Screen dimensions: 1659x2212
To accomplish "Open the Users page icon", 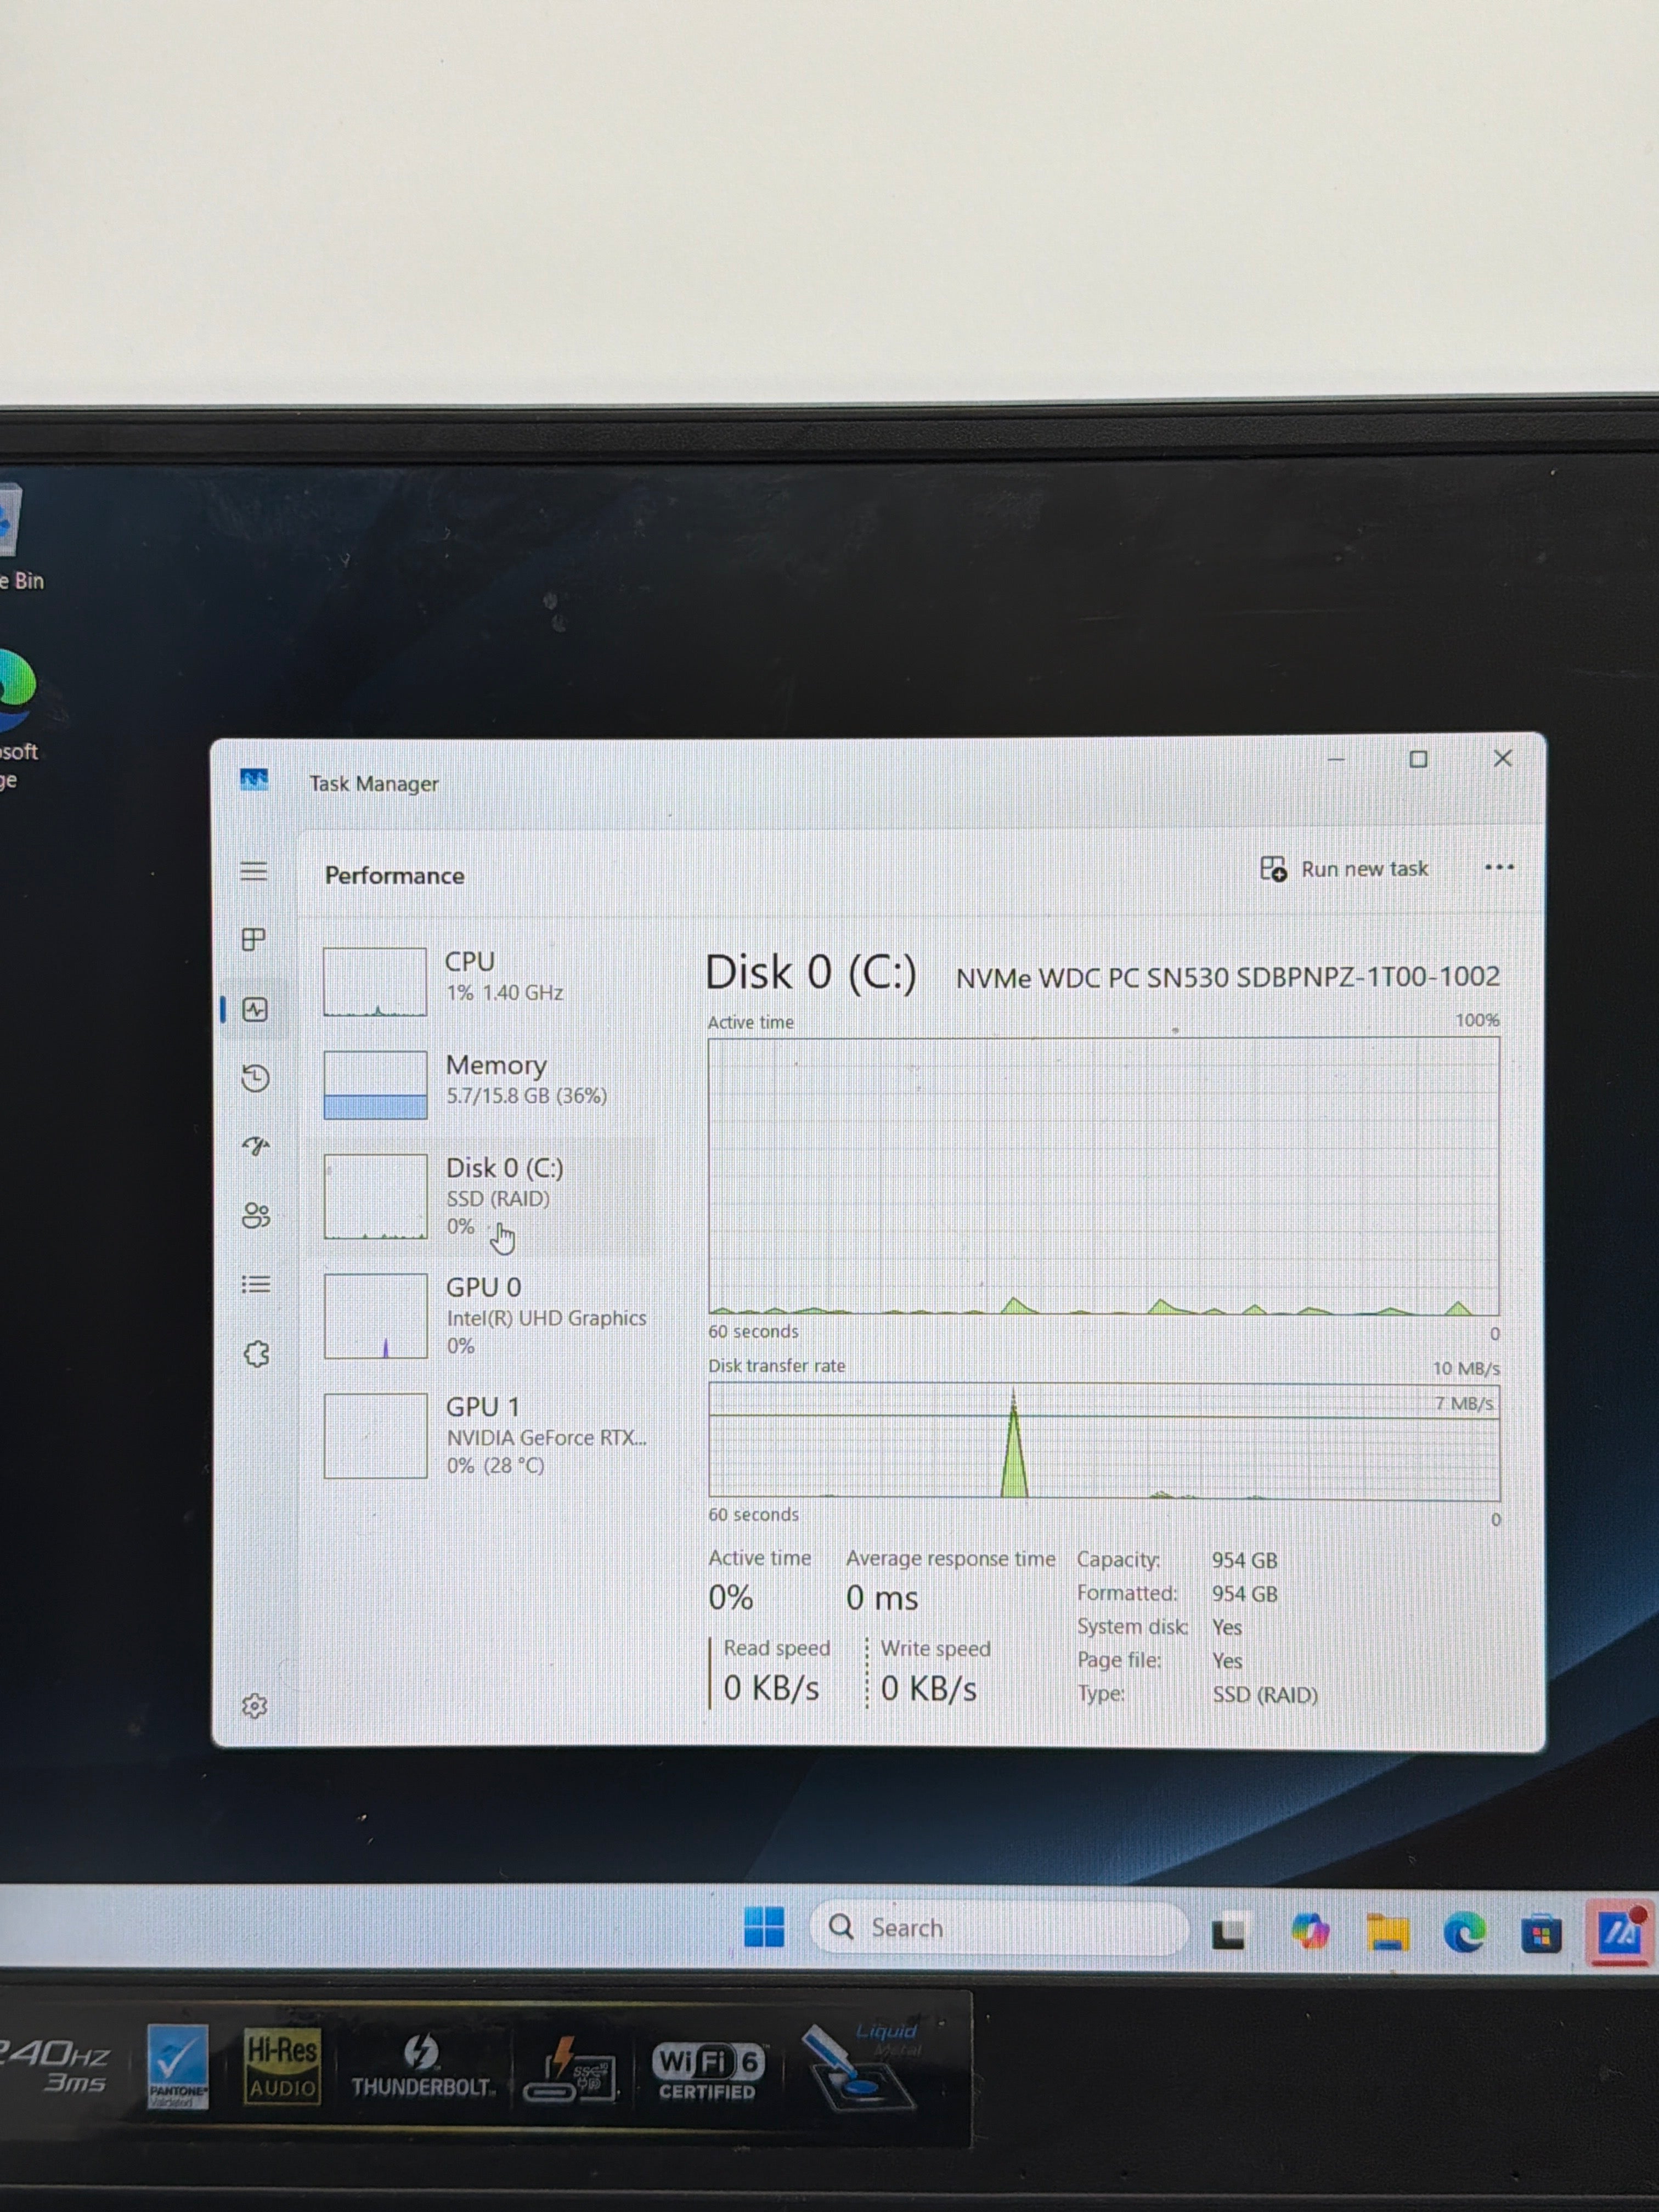I will pyautogui.click(x=256, y=1215).
